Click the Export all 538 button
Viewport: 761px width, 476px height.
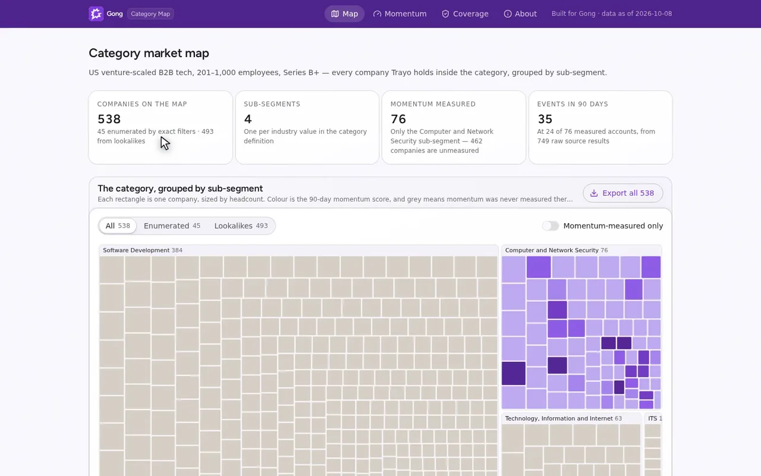(x=622, y=193)
